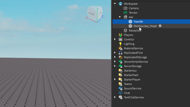The width and height of the screenshot is (190, 107).
Task: Click the X axis label on gizmo
Action: [x=87, y=18]
